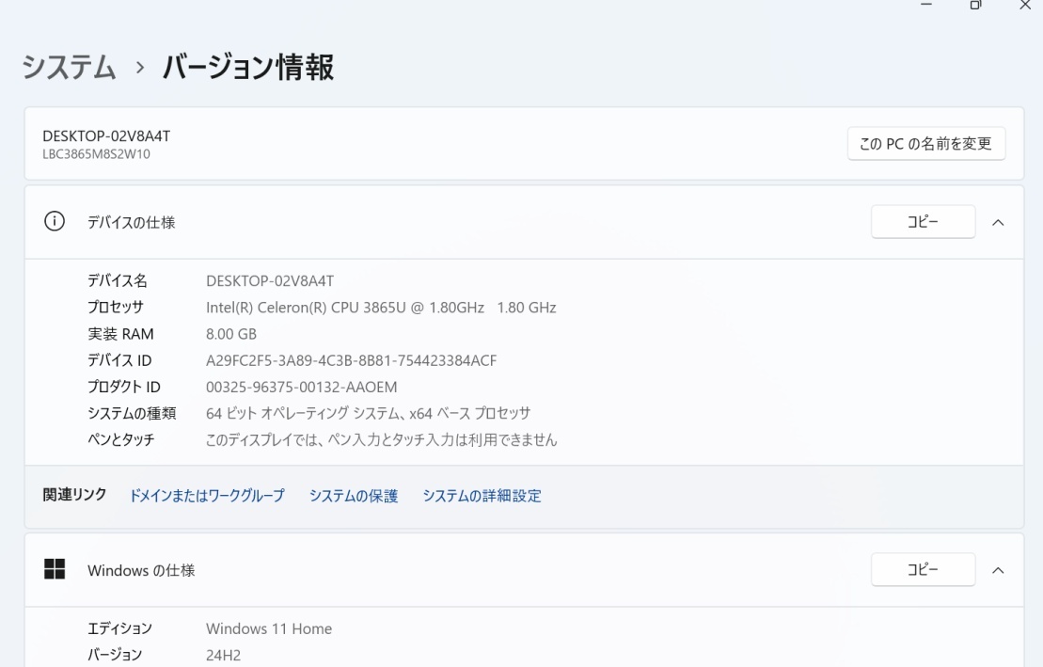Copy Windows specifications with コピー button

pos(924,570)
